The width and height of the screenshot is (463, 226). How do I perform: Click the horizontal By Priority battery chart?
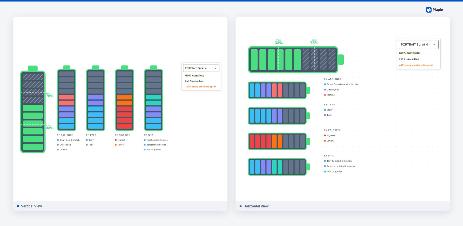[277, 141]
